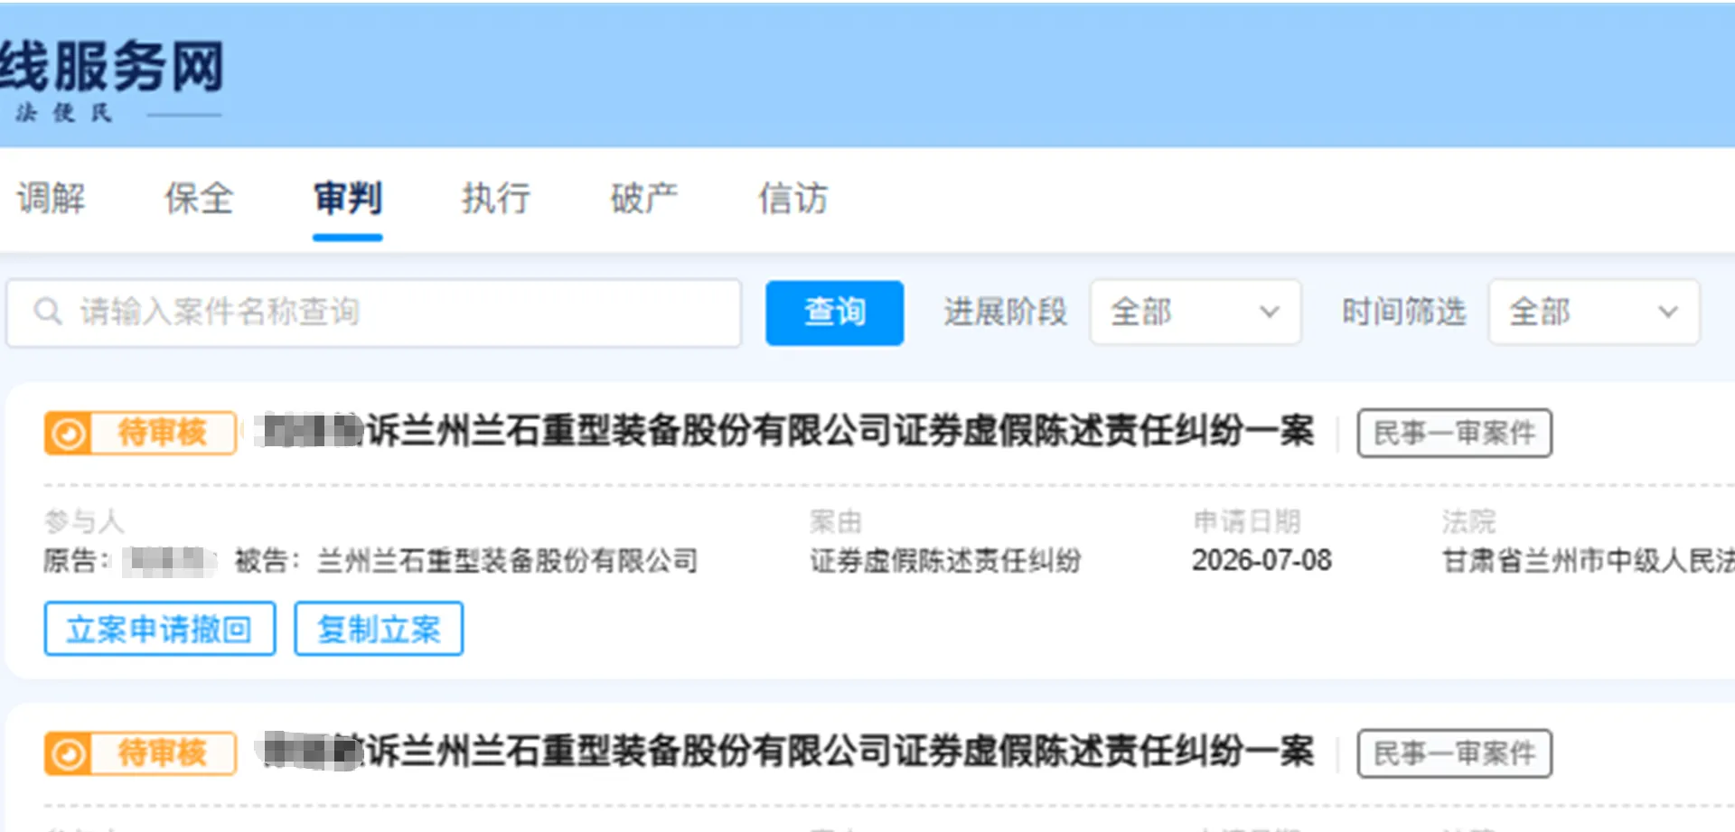Click the blue 查询 button
Image resolution: width=1735 pixels, height=832 pixels.
tap(834, 313)
